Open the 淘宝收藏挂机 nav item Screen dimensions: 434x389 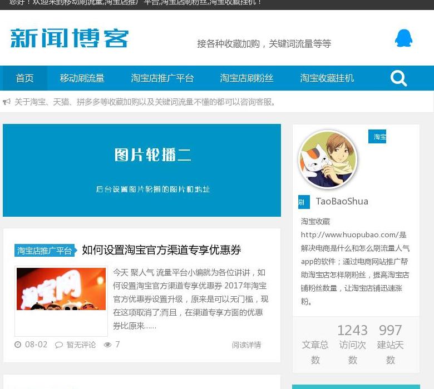[x=327, y=78]
